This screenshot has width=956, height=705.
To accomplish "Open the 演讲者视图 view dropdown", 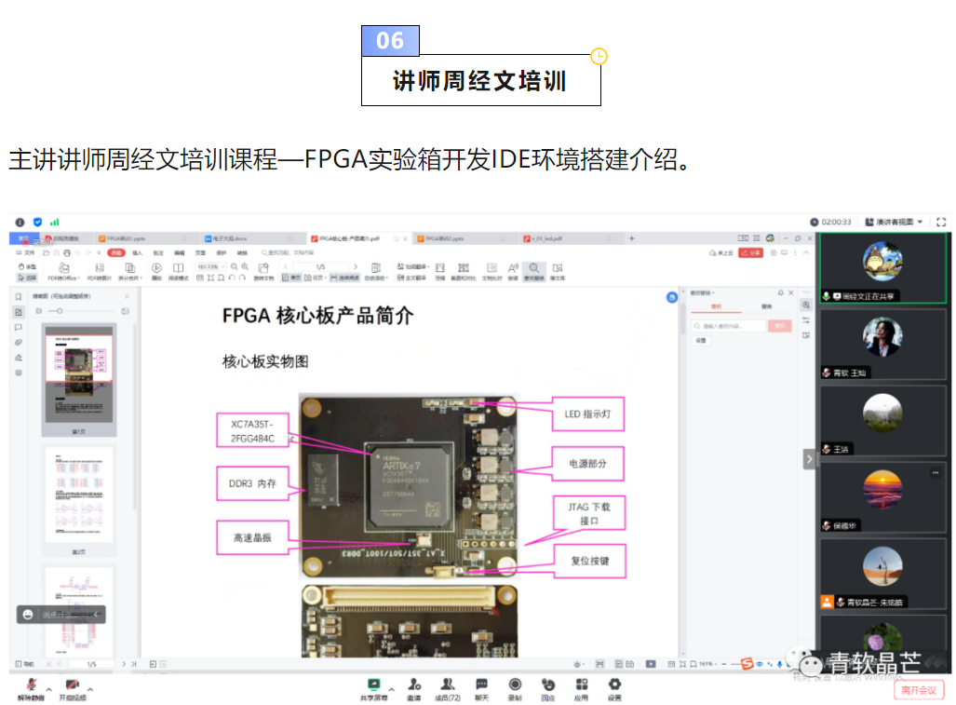I will tap(894, 222).
